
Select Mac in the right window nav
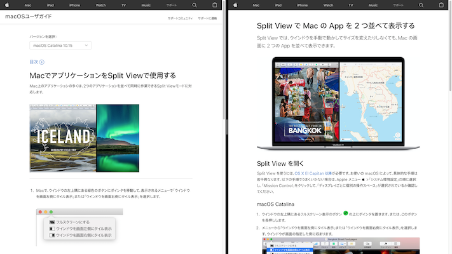coord(256,5)
